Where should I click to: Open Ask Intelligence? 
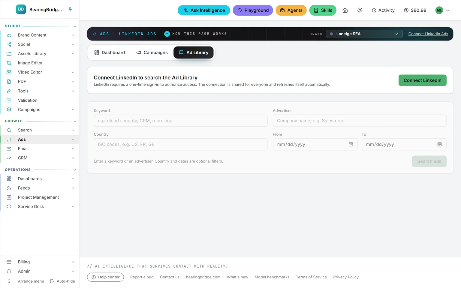(x=204, y=10)
